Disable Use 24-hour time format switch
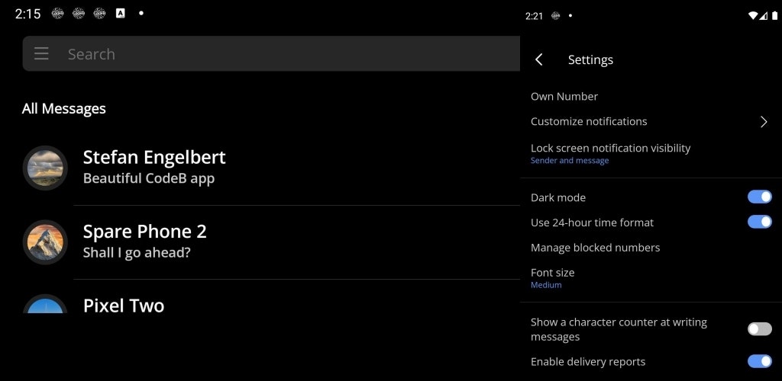Viewport: 782px width, 381px height. coord(760,222)
